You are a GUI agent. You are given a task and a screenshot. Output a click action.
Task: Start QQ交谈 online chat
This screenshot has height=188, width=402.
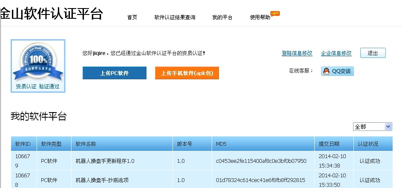click(337, 71)
